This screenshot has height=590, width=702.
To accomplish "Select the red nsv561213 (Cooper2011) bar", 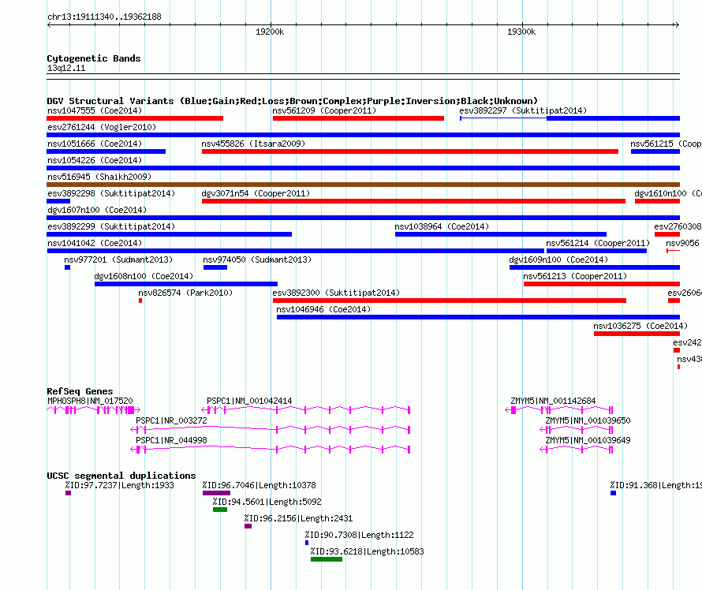I will click(x=602, y=284).
